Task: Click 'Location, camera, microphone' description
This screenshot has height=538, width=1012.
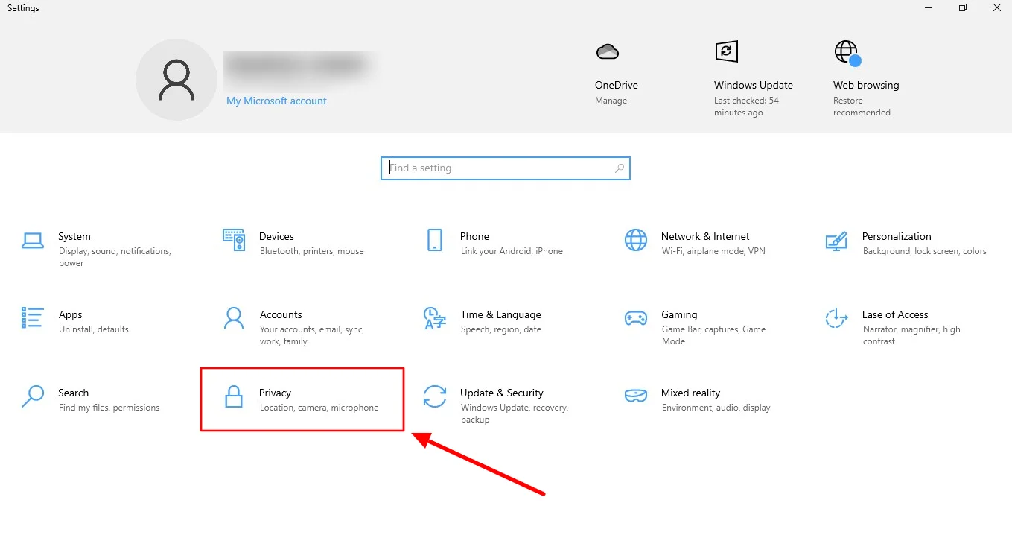Action: click(x=319, y=408)
